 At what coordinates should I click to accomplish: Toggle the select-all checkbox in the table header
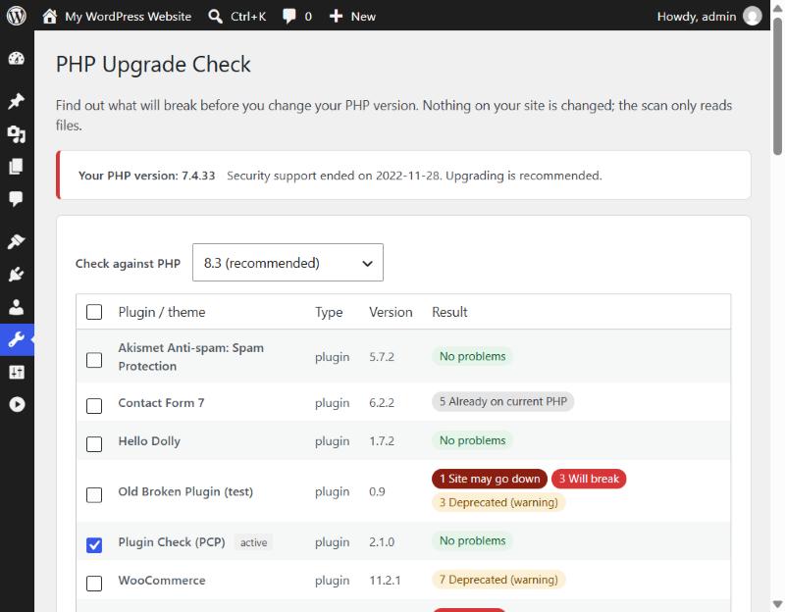pos(94,312)
